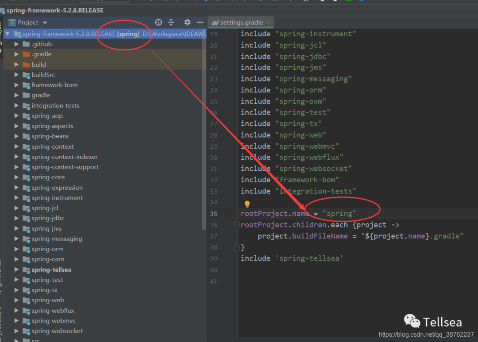
Task: Click "integration-tests" string on line 33
Action: click(x=316, y=191)
